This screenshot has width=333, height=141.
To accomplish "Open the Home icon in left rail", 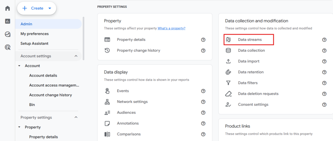I will (x=7, y=8).
